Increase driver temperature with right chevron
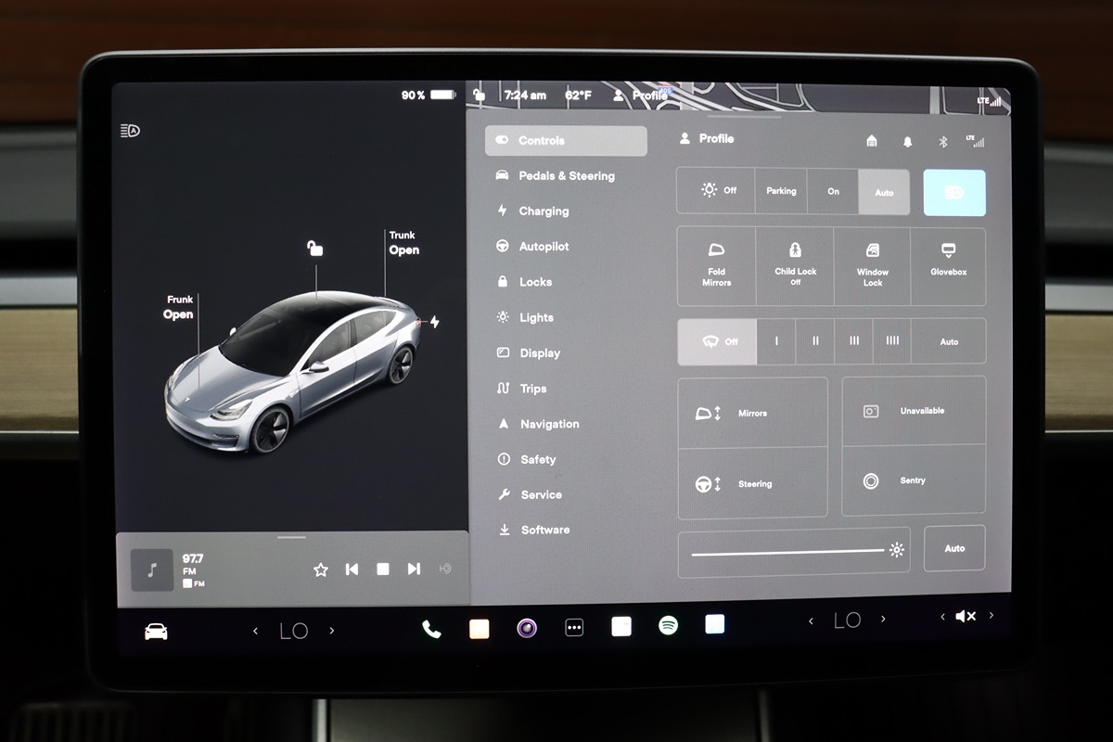 [332, 631]
